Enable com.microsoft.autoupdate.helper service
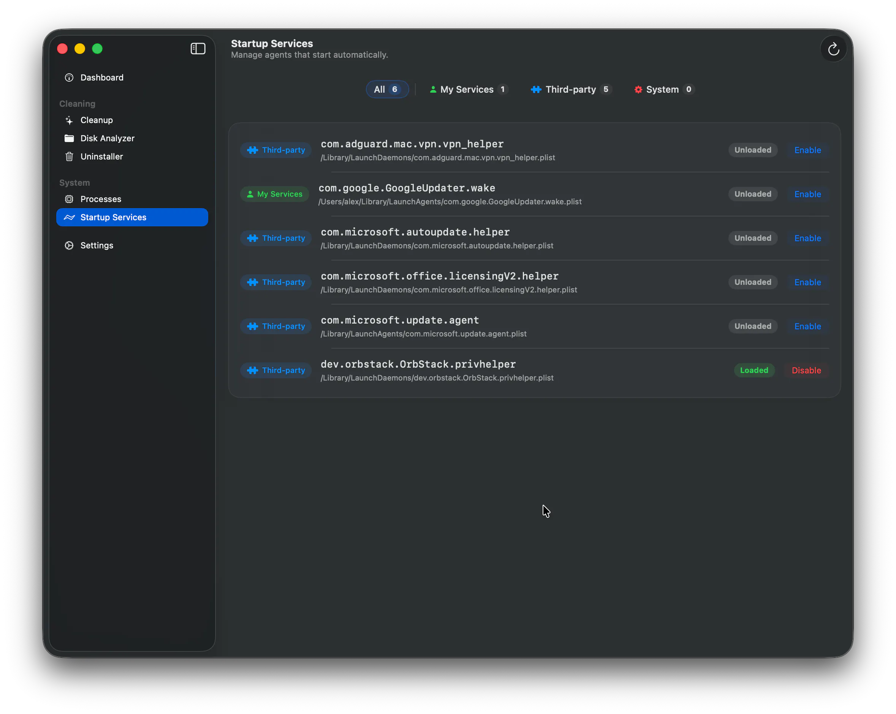Screen dimensions: 896x714 pyautogui.click(x=807, y=238)
